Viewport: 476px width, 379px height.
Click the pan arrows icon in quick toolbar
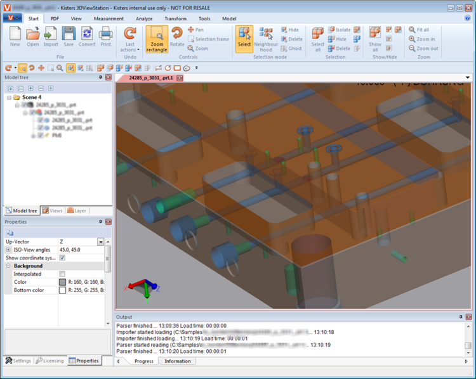click(41, 68)
